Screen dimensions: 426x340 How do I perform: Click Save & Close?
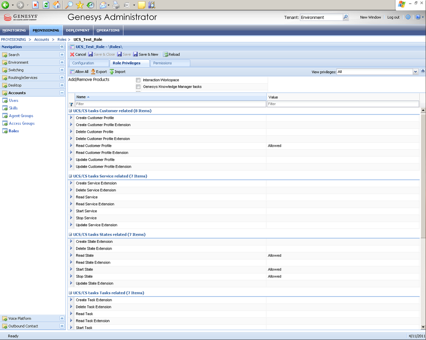click(102, 54)
